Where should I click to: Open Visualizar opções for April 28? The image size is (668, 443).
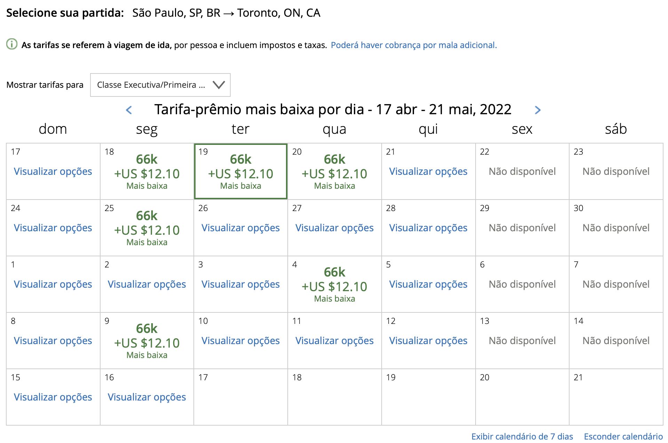tap(428, 228)
